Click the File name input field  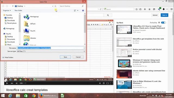[50, 48]
